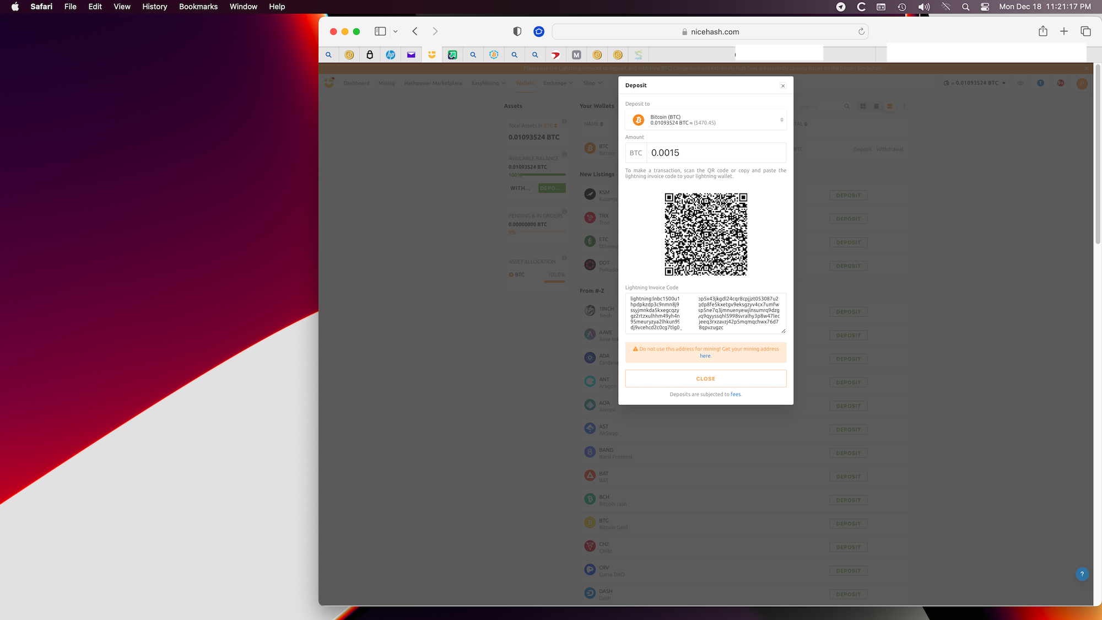This screenshot has height=620, width=1102.
Task: Go forward in Safari
Action: pos(435,31)
